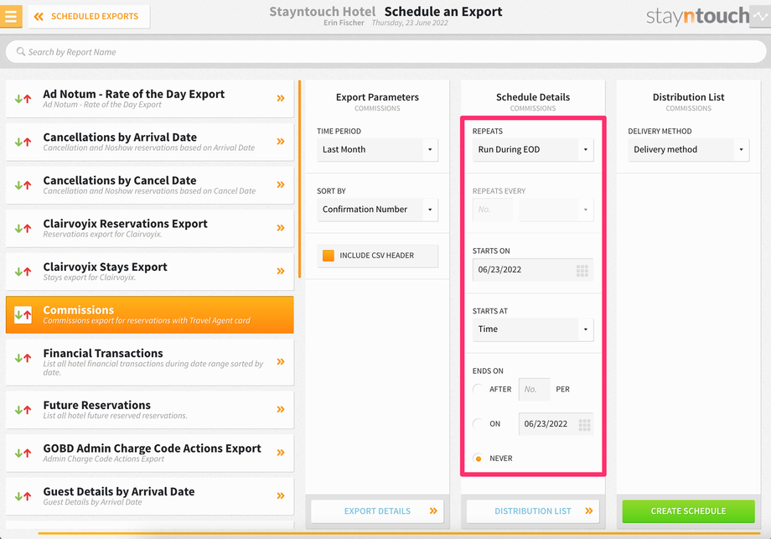Open calendar picker for Ends On date
Screen dimensions: 771x539
(584, 425)
